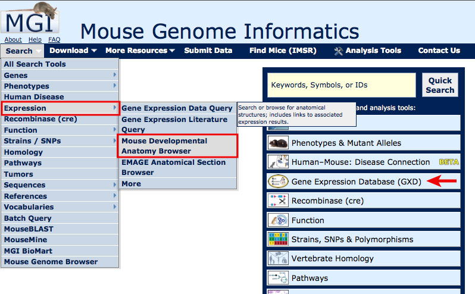Click Contact Us in navigation bar
This screenshot has width=475, height=294.
pyautogui.click(x=439, y=51)
